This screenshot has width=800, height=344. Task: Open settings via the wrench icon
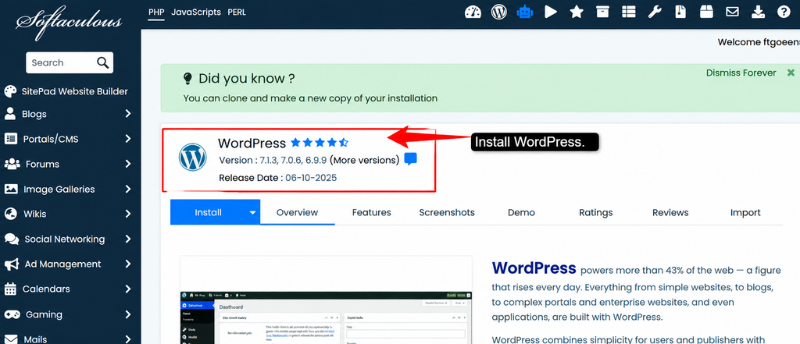pyautogui.click(x=655, y=12)
